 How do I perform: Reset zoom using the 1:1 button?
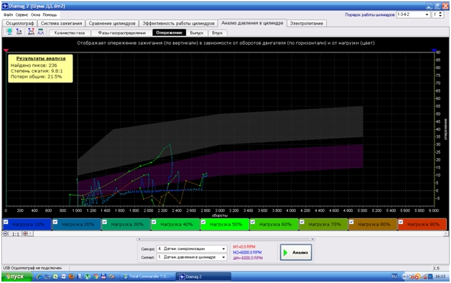(15, 234)
